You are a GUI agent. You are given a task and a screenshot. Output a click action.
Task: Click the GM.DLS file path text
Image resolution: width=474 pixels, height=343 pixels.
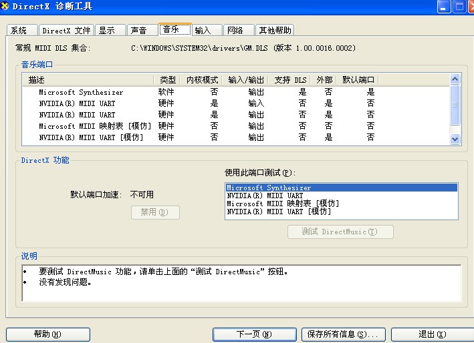click(x=243, y=48)
